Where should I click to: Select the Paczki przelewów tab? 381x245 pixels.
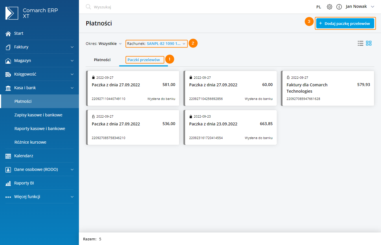(x=144, y=60)
